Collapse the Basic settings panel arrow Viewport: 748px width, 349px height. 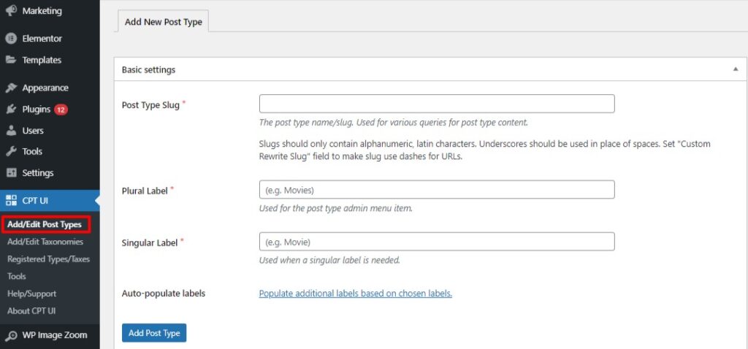pyautogui.click(x=735, y=69)
